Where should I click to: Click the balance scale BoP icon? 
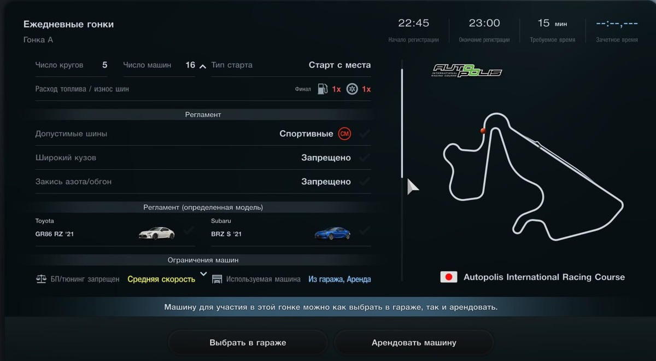[41, 279]
